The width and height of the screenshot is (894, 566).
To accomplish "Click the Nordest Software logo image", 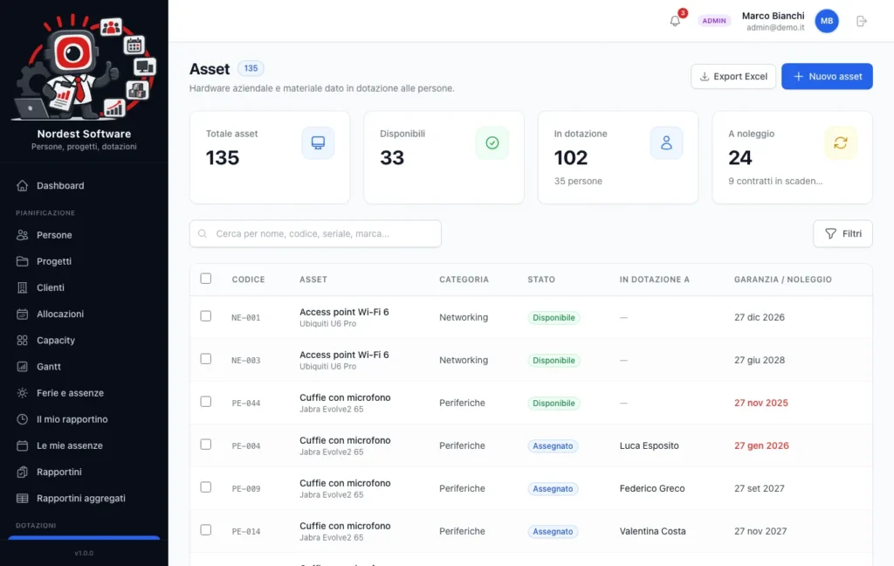I will [84, 67].
